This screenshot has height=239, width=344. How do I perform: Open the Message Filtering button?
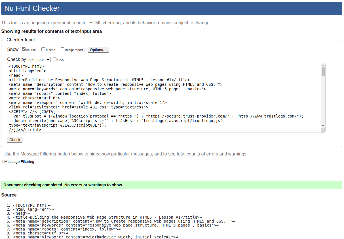19,161
